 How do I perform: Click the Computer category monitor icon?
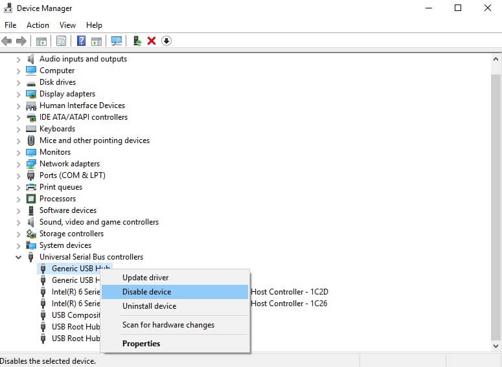pos(31,71)
